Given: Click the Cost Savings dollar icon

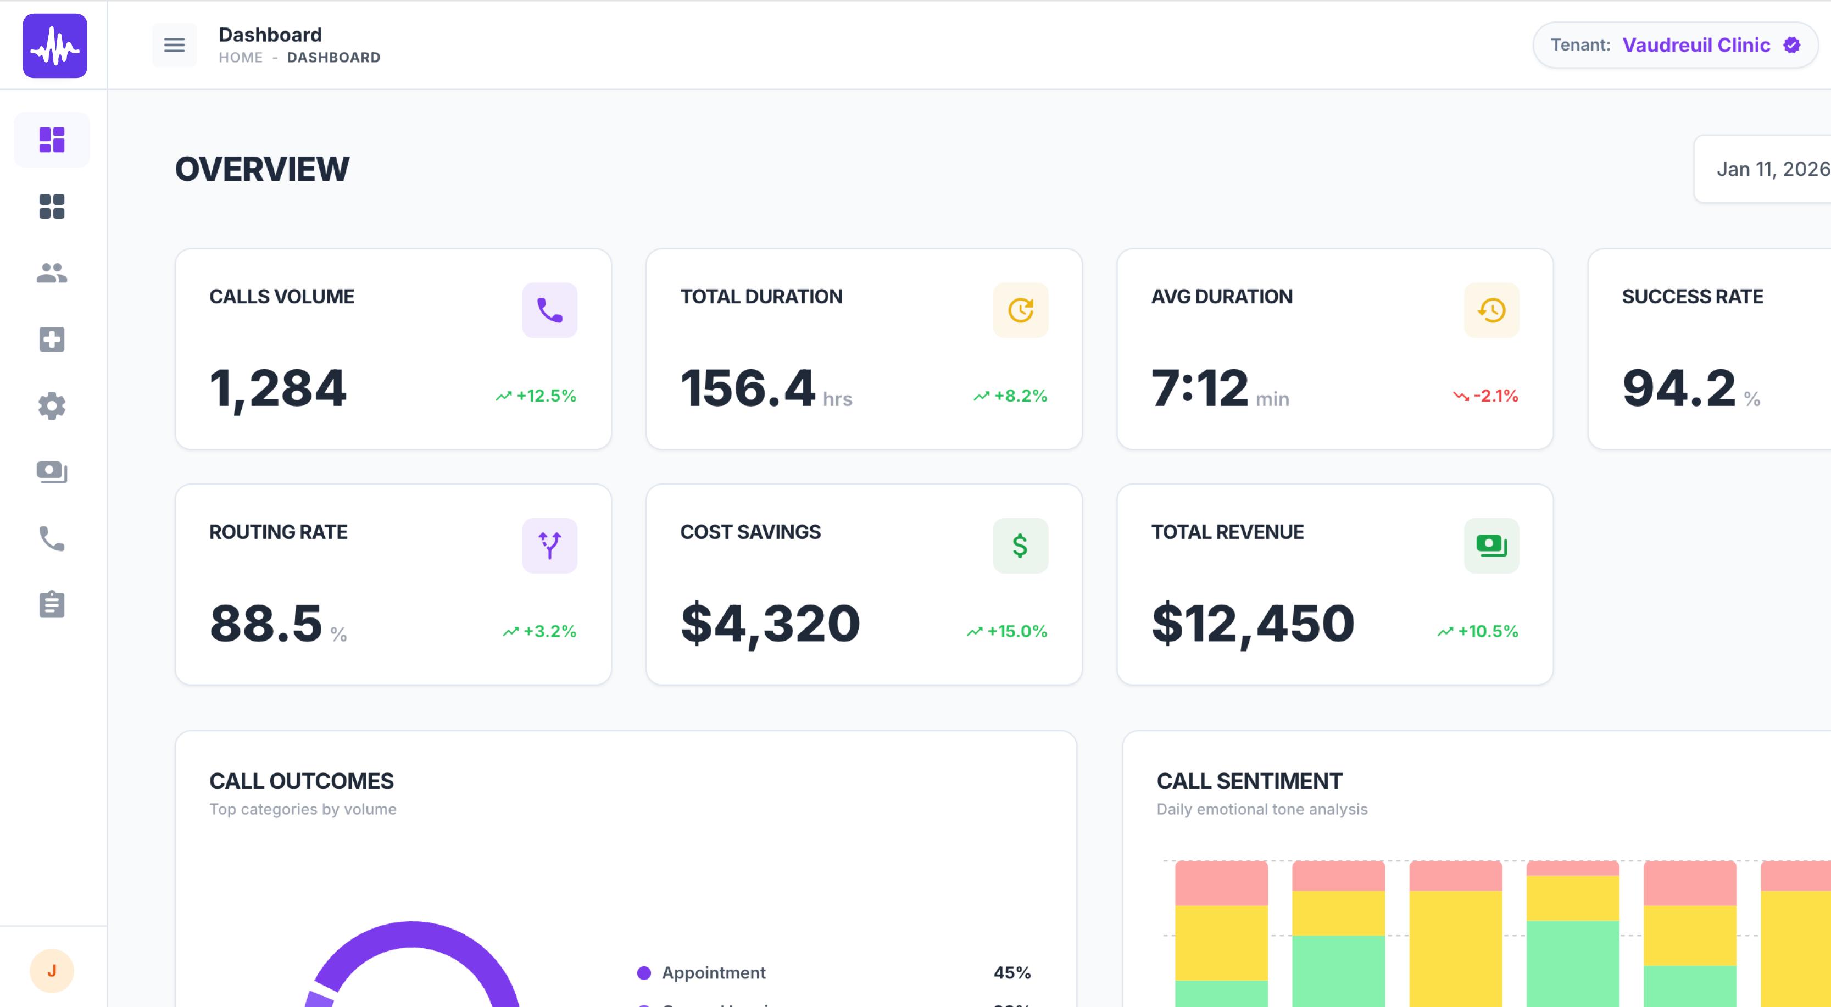Looking at the screenshot, I should pyautogui.click(x=1020, y=546).
